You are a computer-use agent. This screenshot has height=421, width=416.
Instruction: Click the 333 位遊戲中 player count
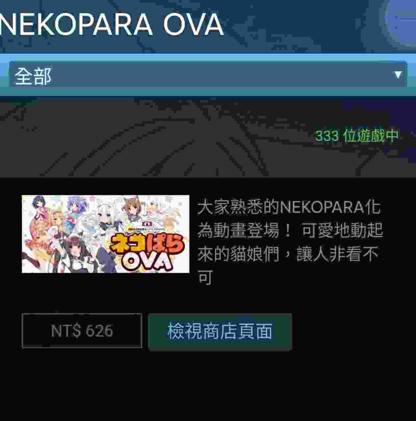357,136
